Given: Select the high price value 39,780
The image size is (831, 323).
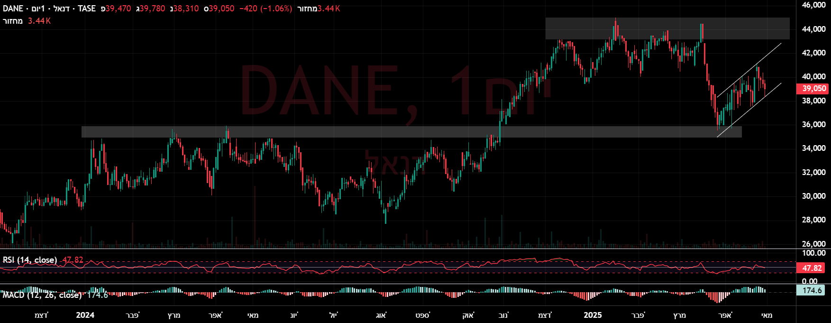Looking at the screenshot, I should pos(153,9).
